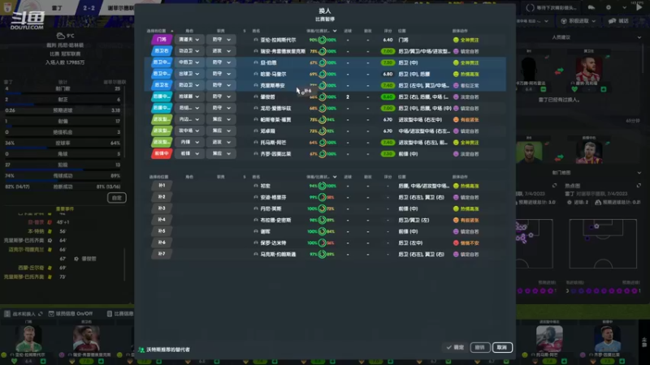
Task: Click 沃特斯推荐的替代者 link
Action: [168, 350]
